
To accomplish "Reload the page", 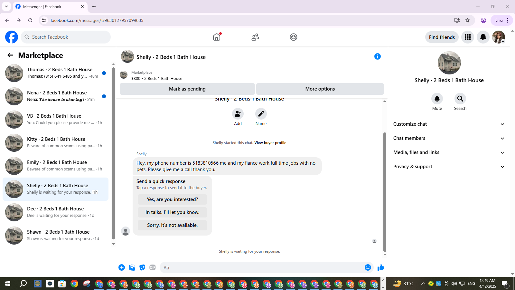I will click(30, 20).
